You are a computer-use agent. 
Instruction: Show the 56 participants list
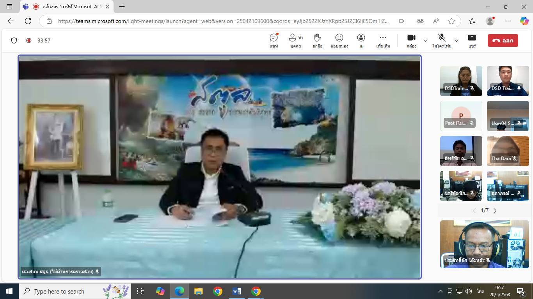(295, 40)
